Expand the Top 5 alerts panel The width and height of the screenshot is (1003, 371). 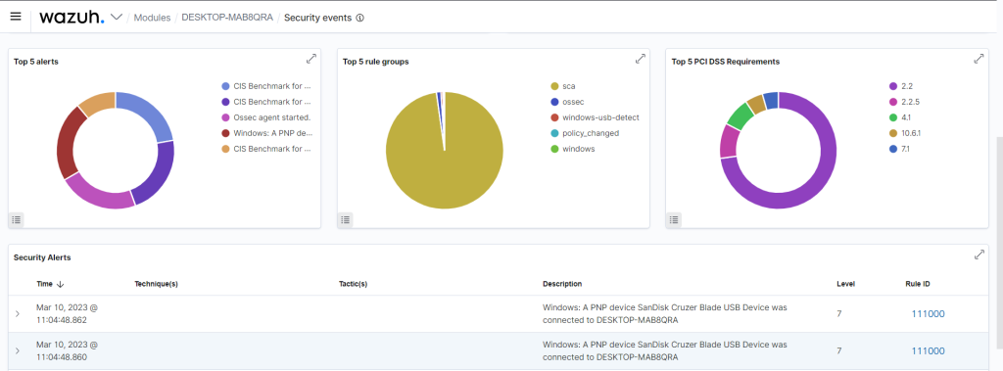[x=310, y=59]
